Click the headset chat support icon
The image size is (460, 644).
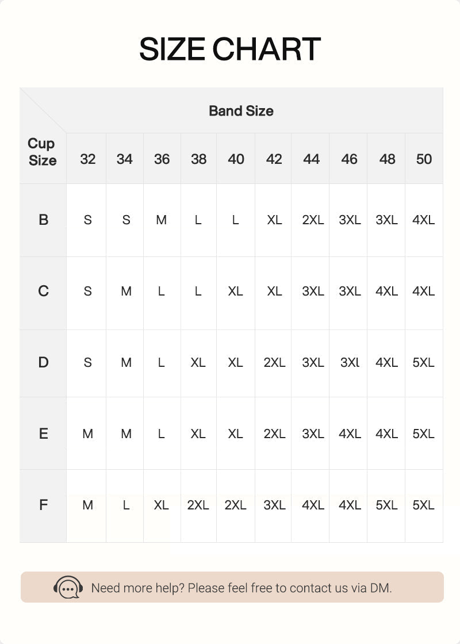tap(68, 587)
